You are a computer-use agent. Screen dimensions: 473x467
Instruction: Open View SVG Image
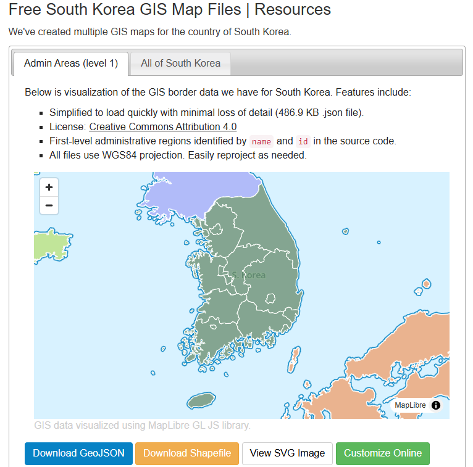point(287,453)
